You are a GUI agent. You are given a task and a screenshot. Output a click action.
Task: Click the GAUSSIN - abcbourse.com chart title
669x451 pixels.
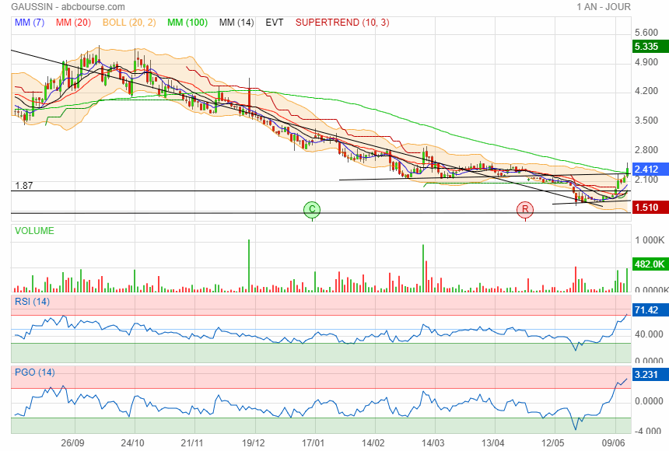pos(68,7)
